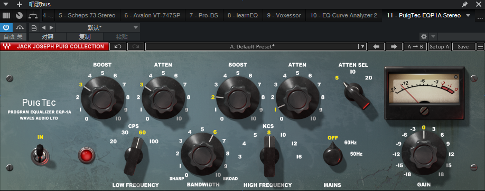Load previous Waves preset left arrow

tap(376, 46)
